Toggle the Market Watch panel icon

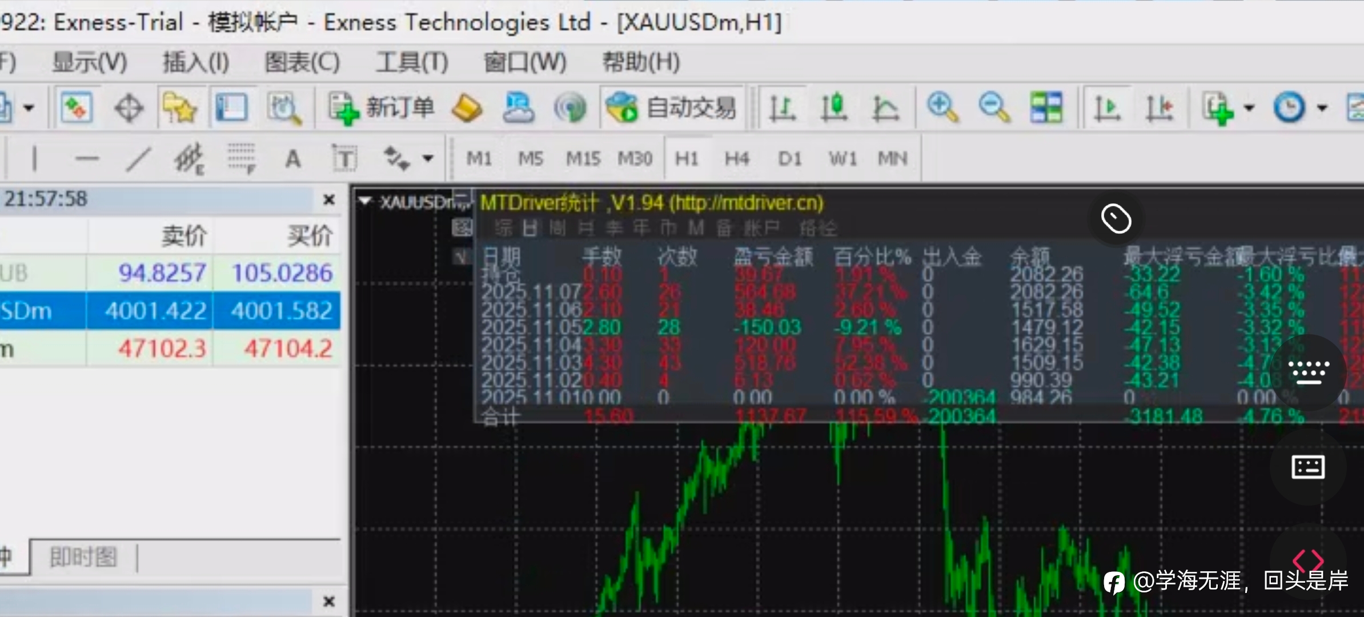tap(76, 108)
